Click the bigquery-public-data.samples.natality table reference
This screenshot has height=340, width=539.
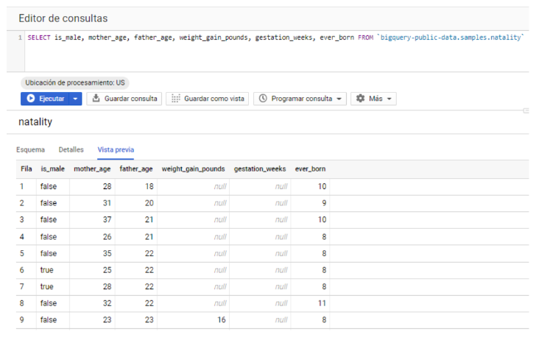click(x=451, y=38)
